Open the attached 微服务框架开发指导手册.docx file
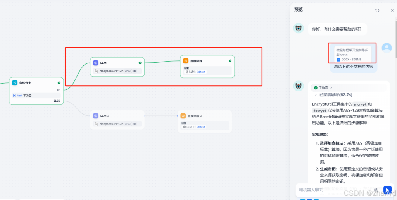The width and height of the screenshot is (397, 200). pyautogui.click(x=354, y=54)
